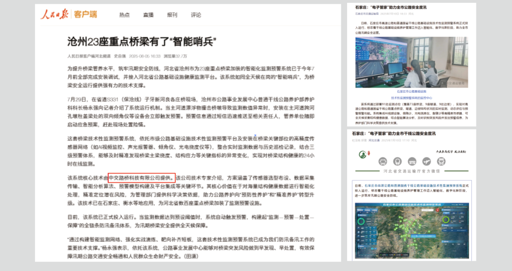Image resolution: width=512 pixels, height=271 pixels.
Task: Click the final paragraph quoting 杨永强
Action: point(191,248)
